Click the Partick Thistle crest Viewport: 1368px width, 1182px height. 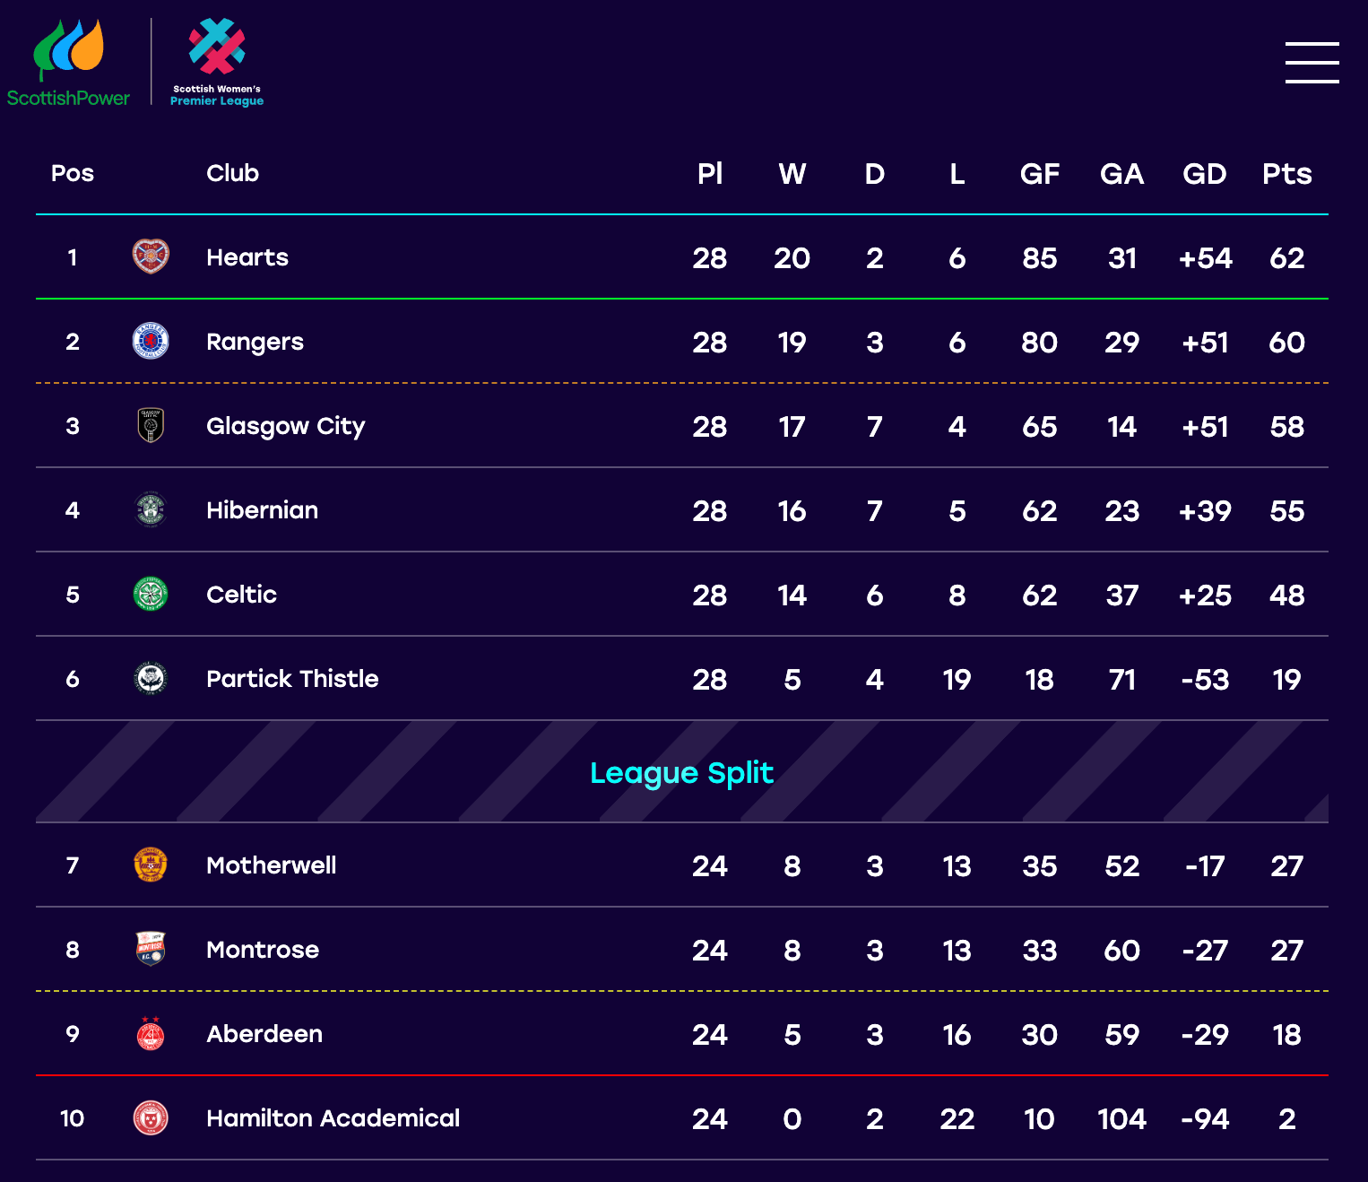click(x=151, y=678)
